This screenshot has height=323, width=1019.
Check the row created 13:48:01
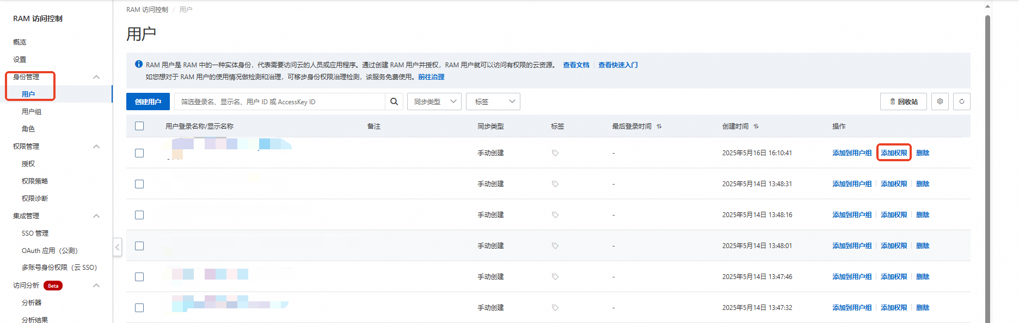139,246
